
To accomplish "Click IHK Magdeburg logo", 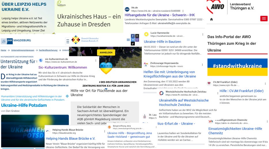I will click(16, 41).
